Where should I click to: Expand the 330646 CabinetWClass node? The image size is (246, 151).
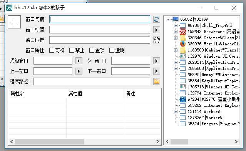pos(176,38)
